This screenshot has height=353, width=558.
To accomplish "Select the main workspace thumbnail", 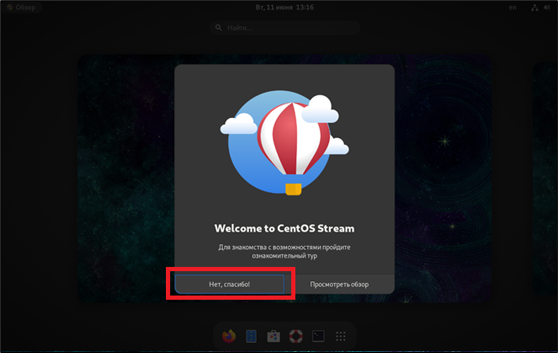I will [x=285, y=178].
